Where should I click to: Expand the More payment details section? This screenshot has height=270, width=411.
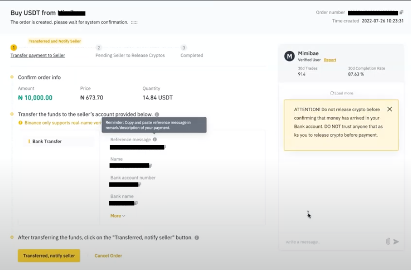click(x=118, y=216)
